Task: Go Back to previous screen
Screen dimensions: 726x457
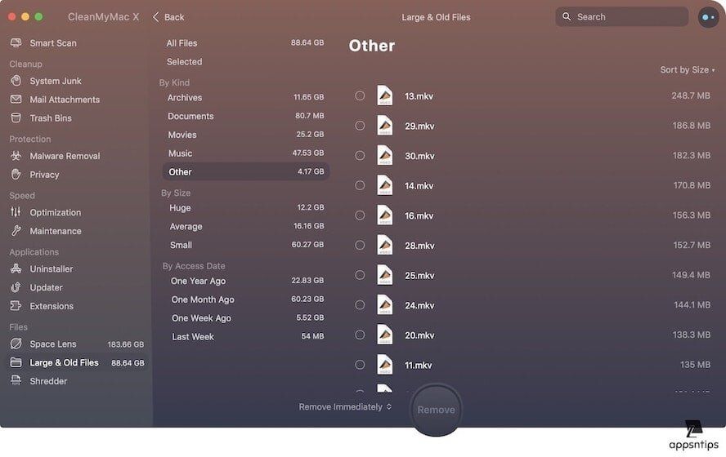Action: pyautogui.click(x=168, y=17)
